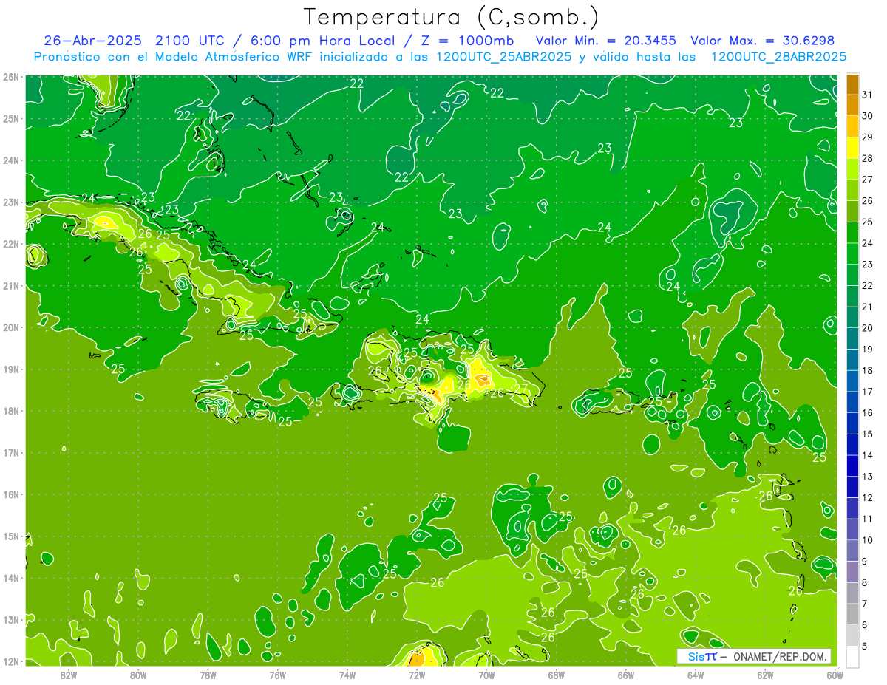This screenshot has width=887, height=685.
Task: Click the 23N latitude axis label
Action: point(11,202)
